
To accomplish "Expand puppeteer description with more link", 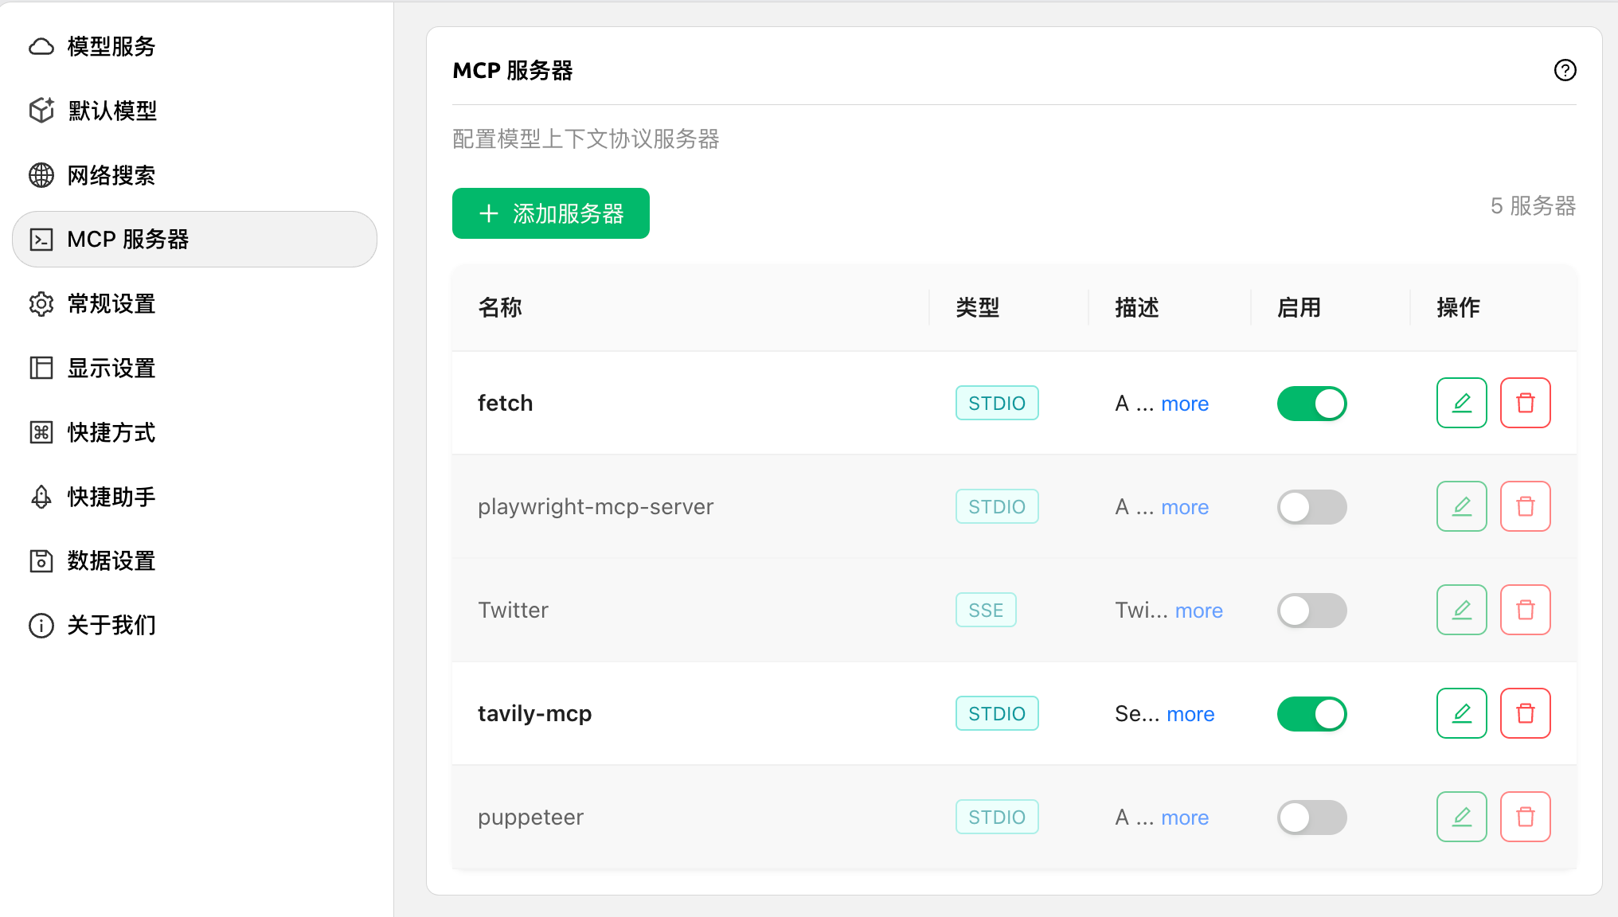I will coord(1184,817).
